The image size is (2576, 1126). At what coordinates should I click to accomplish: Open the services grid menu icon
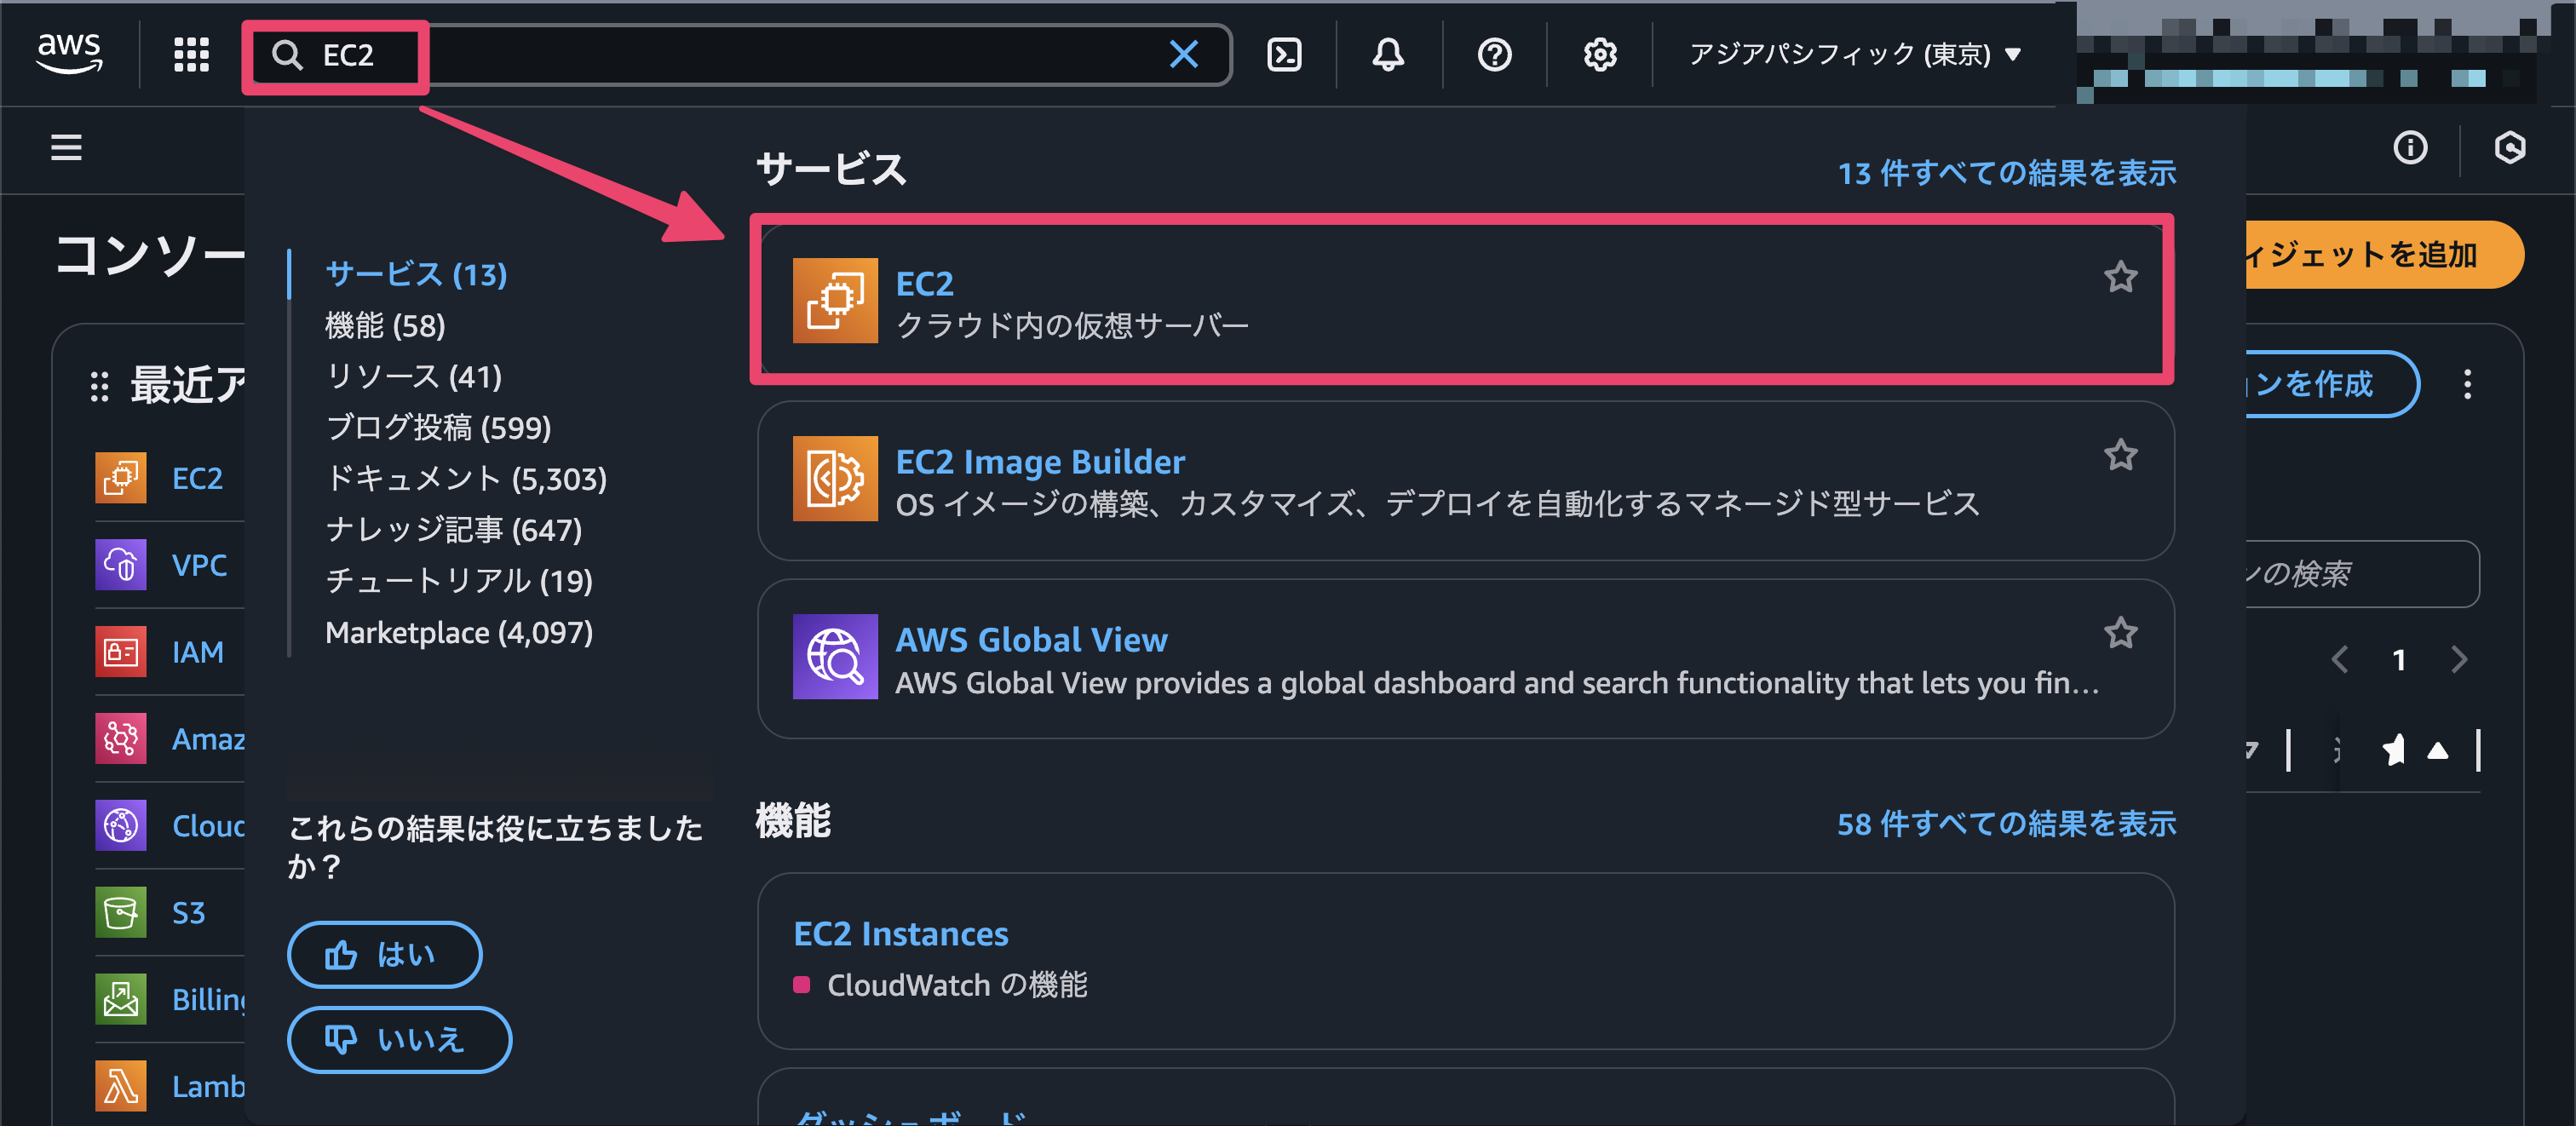point(191,55)
